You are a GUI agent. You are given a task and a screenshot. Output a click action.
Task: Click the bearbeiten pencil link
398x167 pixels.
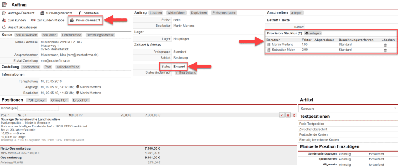89,13
